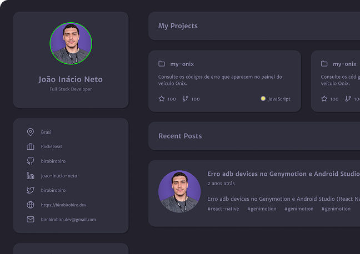The height and width of the screenshot is (254, 360).
Task: Open the https://birobirobiro.dev website link
Action: [63, 205]
